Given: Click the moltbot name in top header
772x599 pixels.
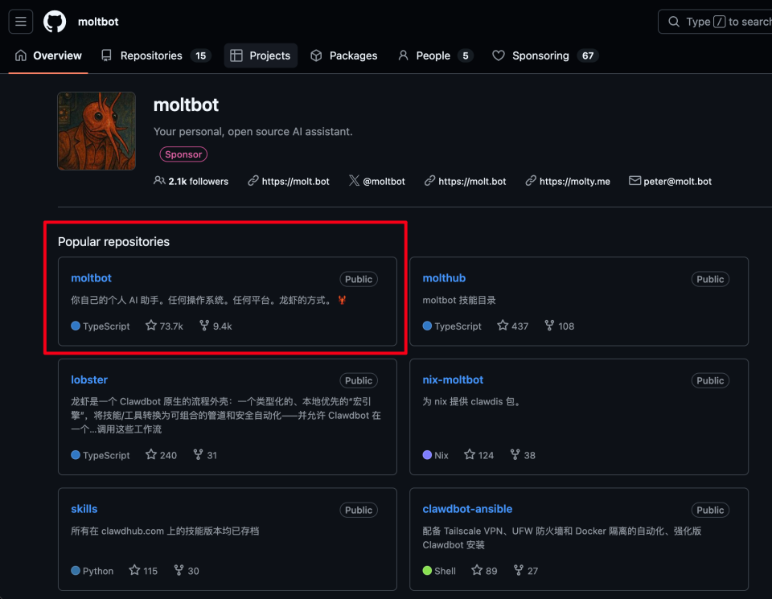Looking at the screenshot, I should tap(98, 22).
